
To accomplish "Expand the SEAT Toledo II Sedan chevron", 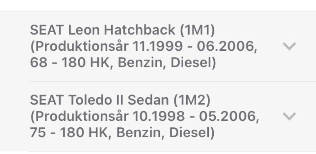I will pyautogui.click(x=289, y=116).
